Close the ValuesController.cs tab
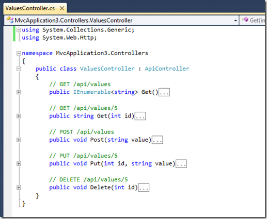This screenshot has height=219, width=267. click(62, 8)
